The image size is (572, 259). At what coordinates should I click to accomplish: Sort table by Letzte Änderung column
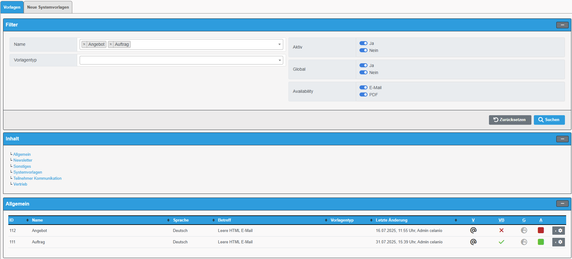coord(391,220)
